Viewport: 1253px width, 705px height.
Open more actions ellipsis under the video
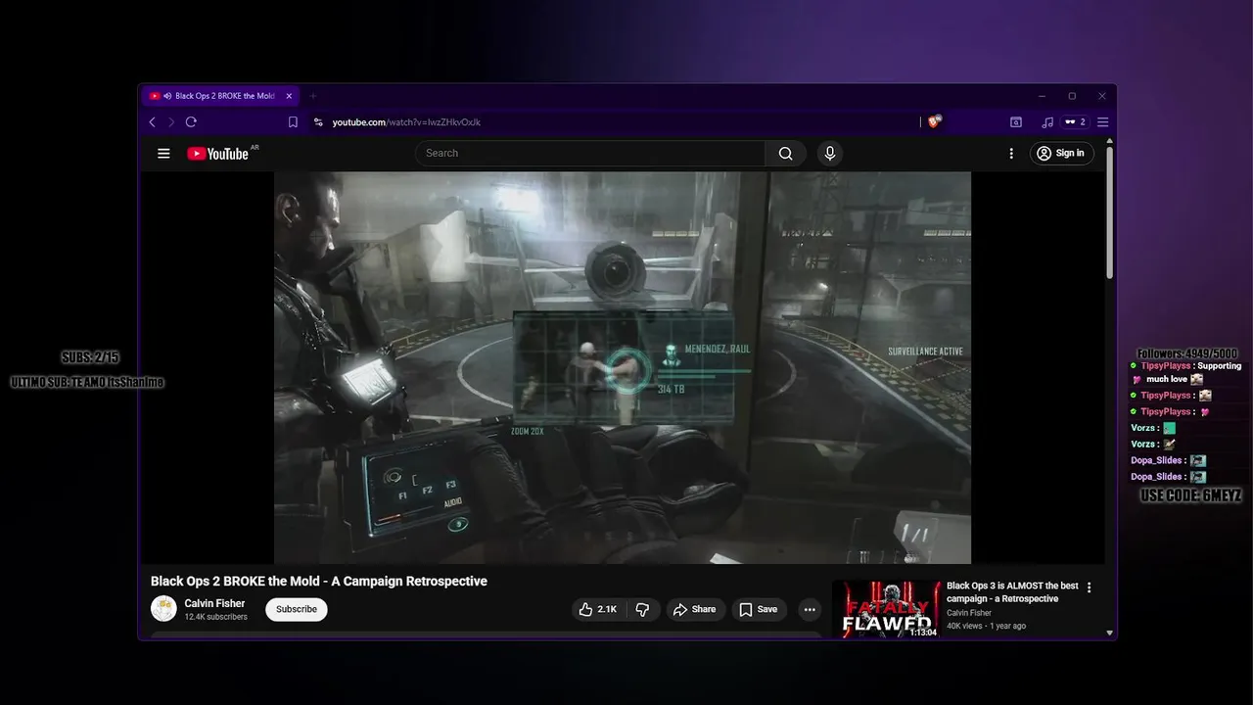point(810,609)
